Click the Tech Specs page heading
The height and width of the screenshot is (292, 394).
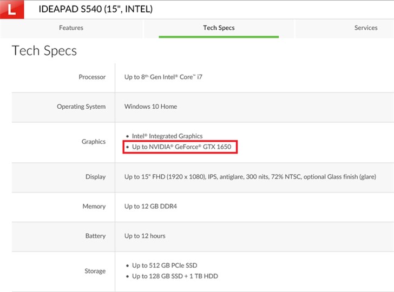(x=44, y=51)
